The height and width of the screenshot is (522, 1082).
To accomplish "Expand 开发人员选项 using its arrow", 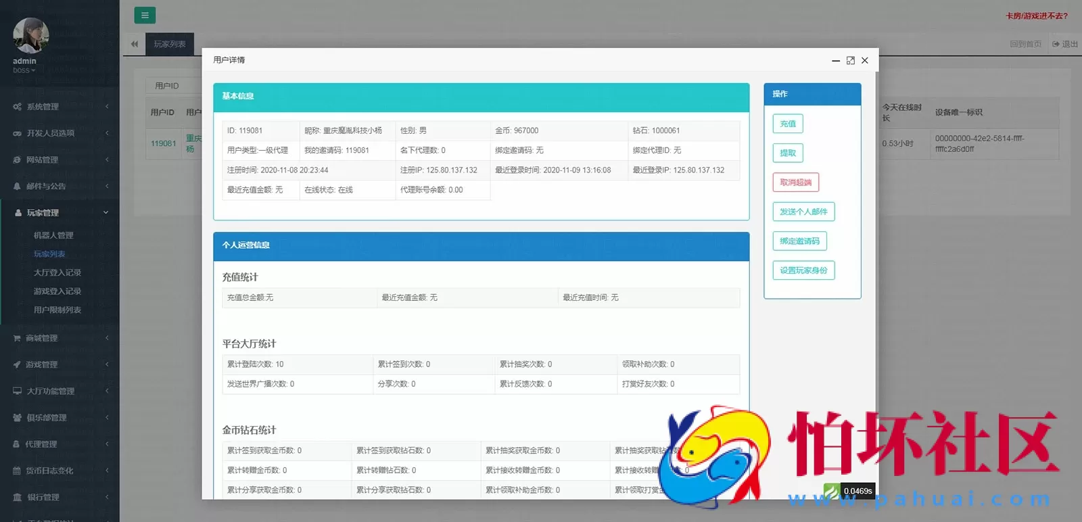I will pos(107,133).
